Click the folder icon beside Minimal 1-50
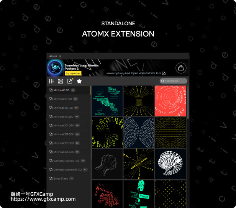The width and height of the screenshot is (236, 208). (x=51, y=90)
